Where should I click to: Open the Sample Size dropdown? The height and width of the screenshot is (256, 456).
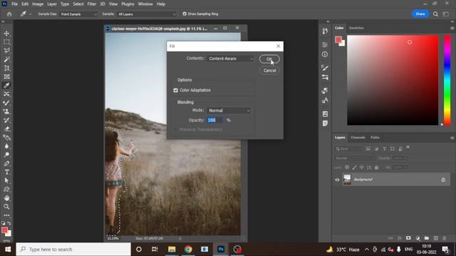pyautogui.click(x=78, y=14)
